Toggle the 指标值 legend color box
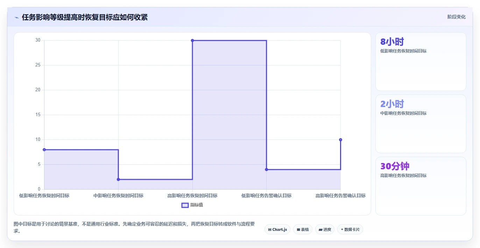 tap(185, 205)
